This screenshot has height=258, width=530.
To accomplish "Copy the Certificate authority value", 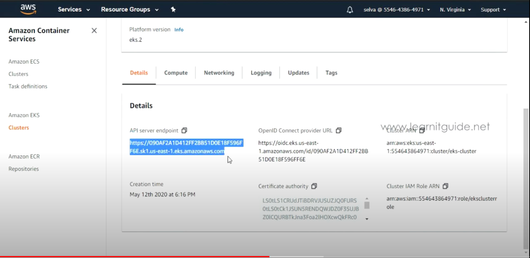I will pyautogui.click(x=314, y=186).
